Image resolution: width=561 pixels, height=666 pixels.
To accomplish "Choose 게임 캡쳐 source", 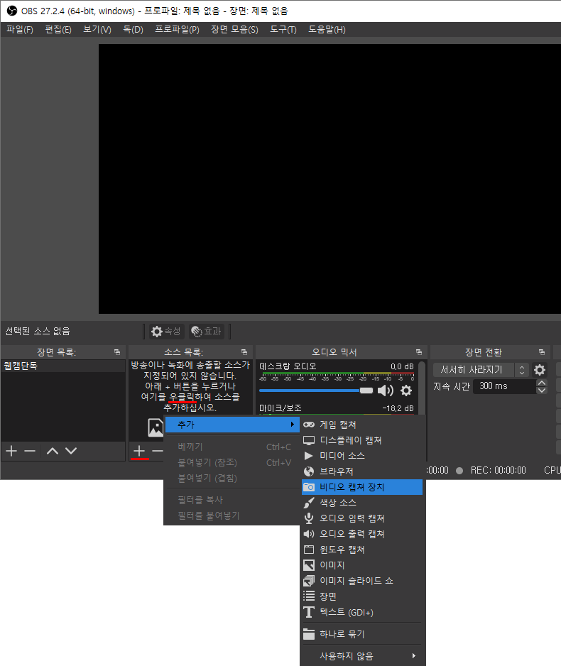I will click(362, 425).
